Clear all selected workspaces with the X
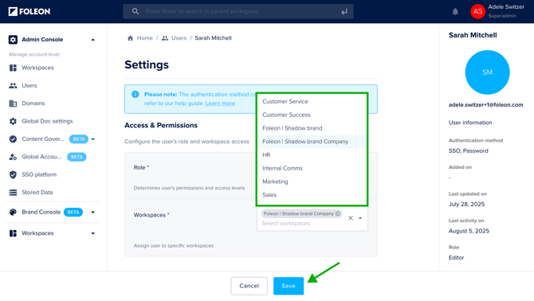 tap(351, 218)
